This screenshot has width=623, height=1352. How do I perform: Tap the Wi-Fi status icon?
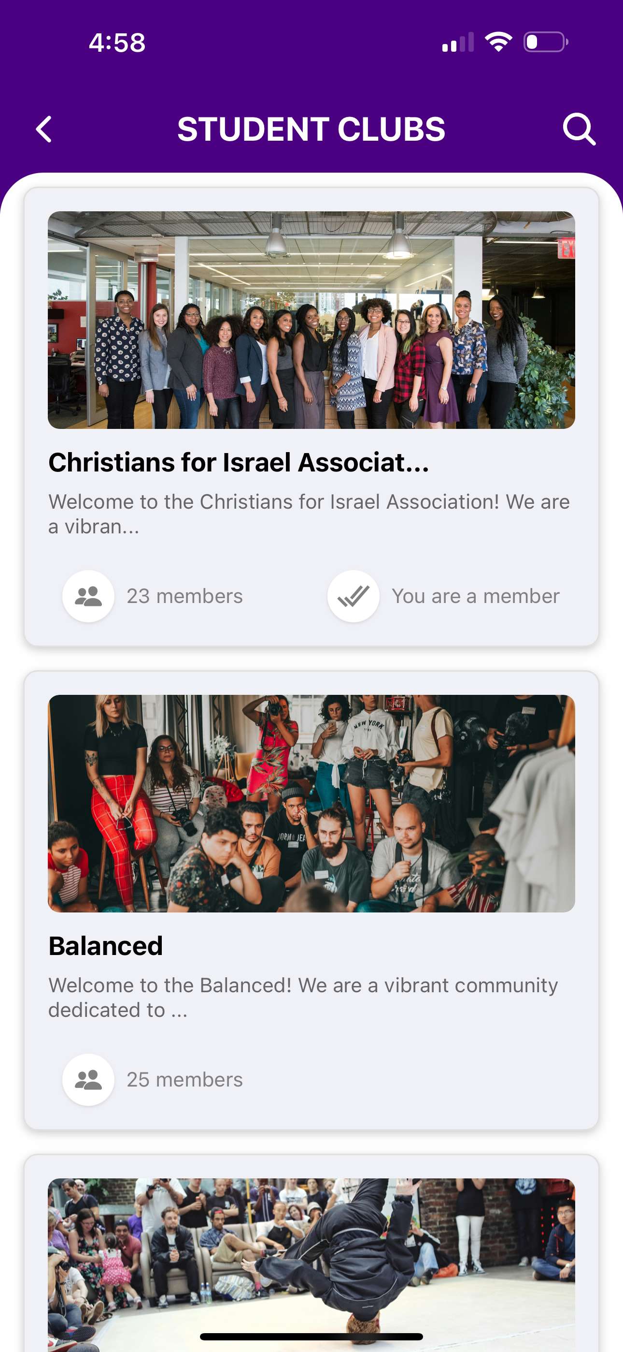click(497, 42)
